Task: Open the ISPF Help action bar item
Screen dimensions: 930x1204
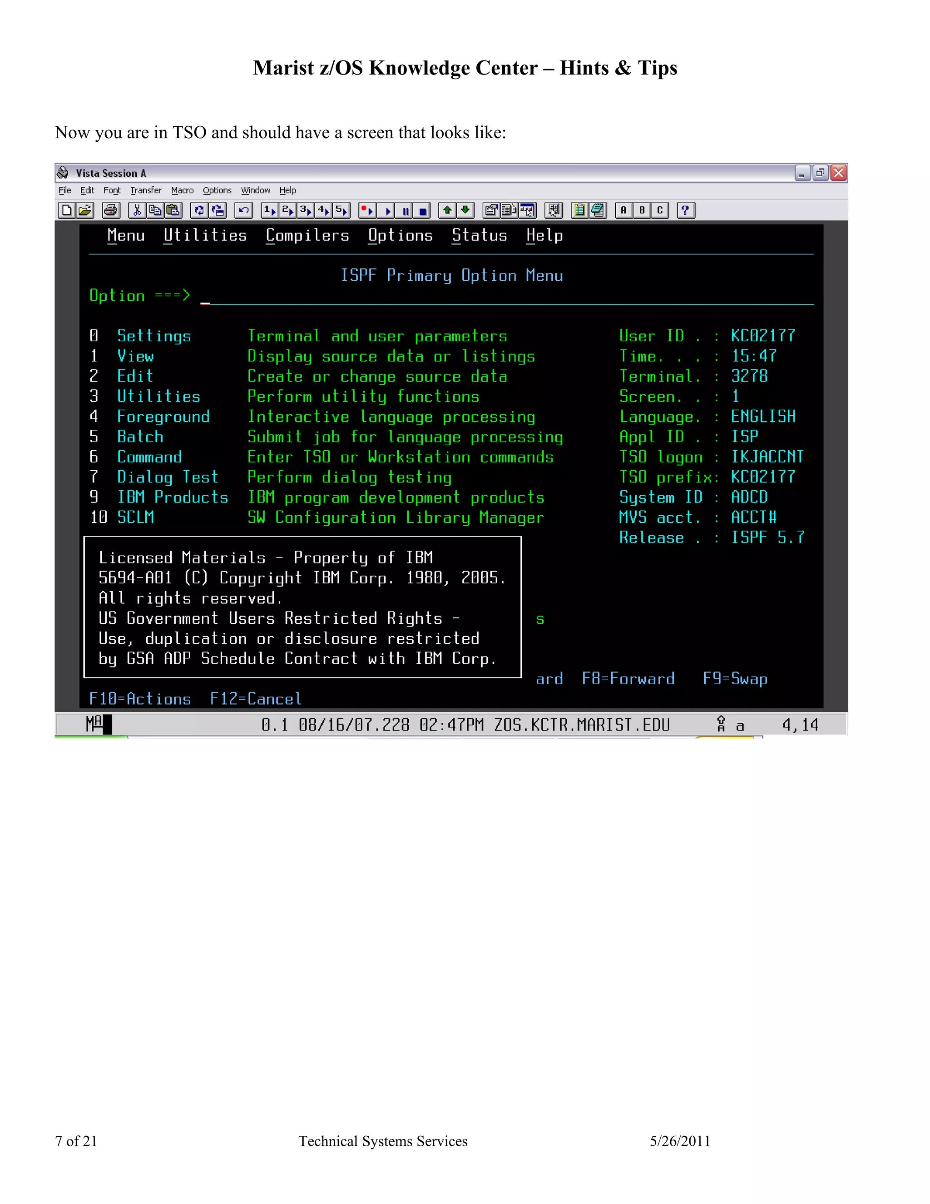Action: coord(544,235)
